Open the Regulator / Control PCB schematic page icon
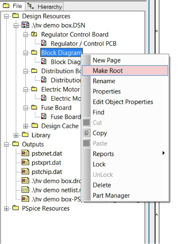 tap(44, 43)
